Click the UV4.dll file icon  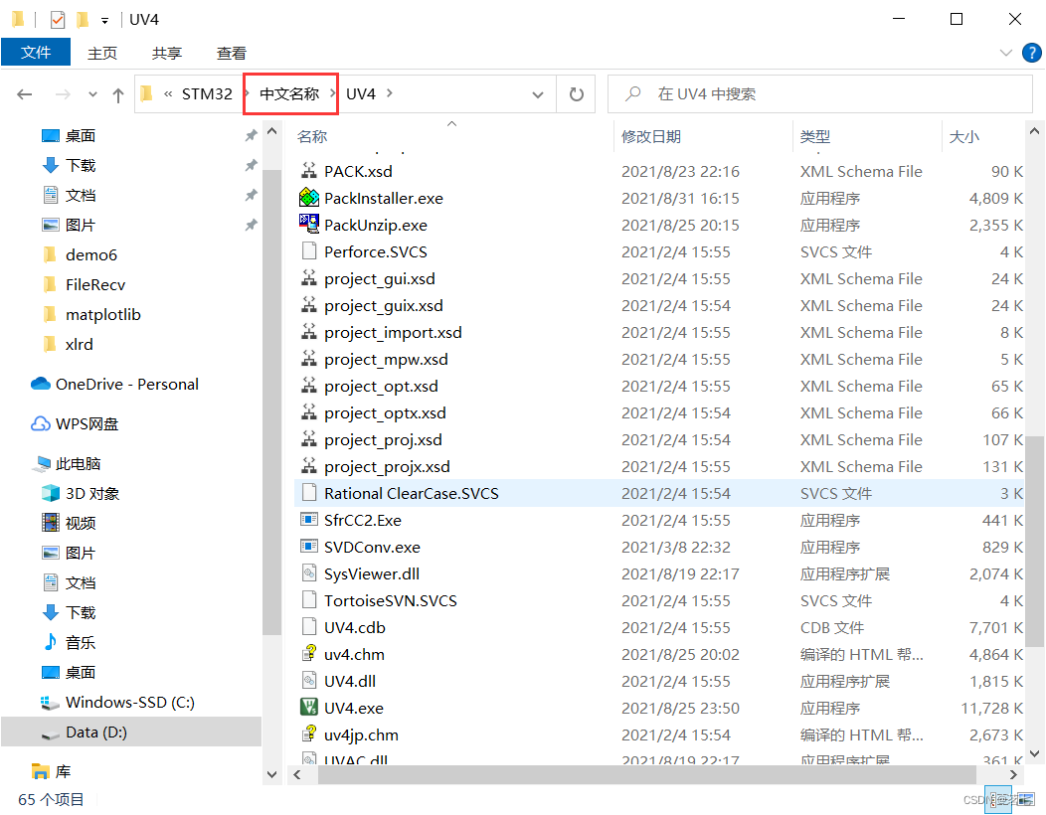tap(309, 680)
